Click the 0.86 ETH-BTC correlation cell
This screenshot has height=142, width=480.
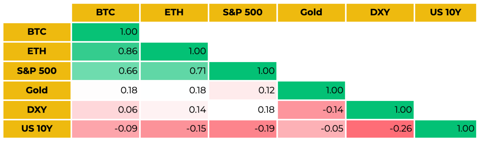[106, 52]
